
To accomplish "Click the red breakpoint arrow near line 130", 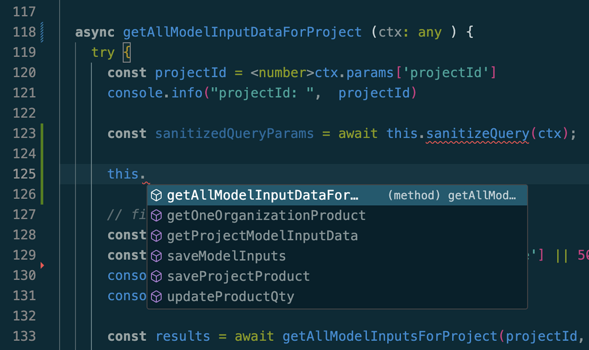I will pos(42,265).
